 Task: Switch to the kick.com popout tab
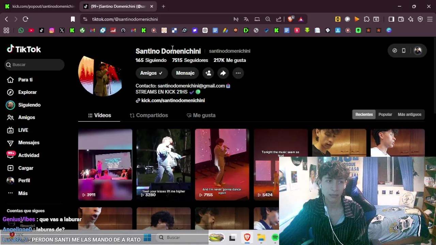40,6
